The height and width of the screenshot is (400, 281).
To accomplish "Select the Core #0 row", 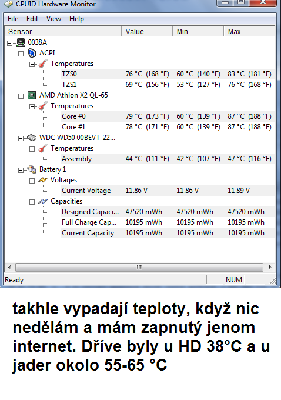I will (168, 116).
